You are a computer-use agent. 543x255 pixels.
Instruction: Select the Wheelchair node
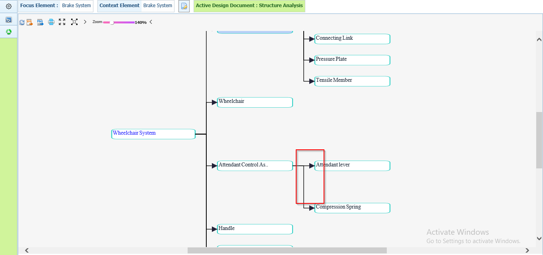255,102
